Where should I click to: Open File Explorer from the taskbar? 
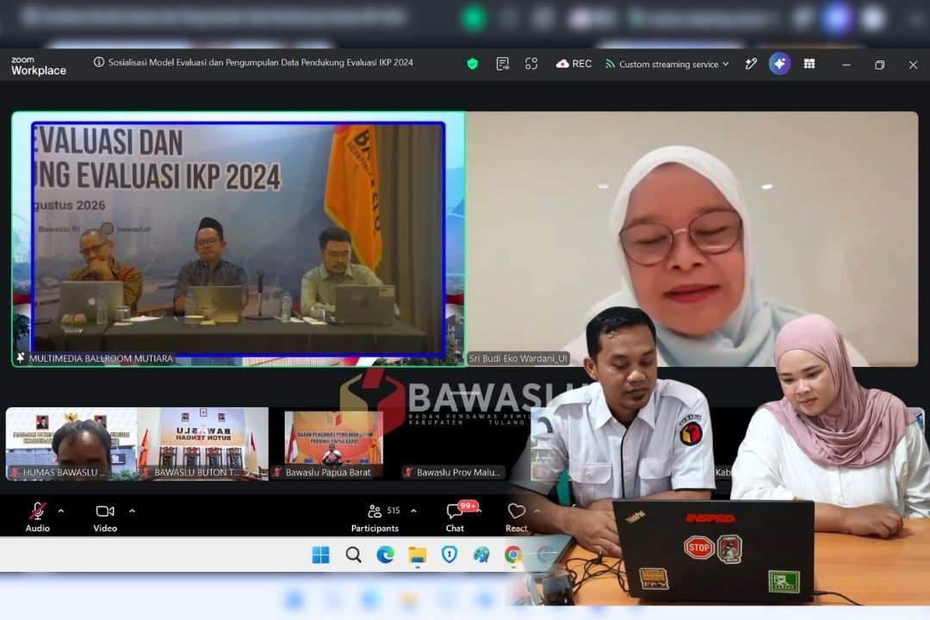click(418, 555)
